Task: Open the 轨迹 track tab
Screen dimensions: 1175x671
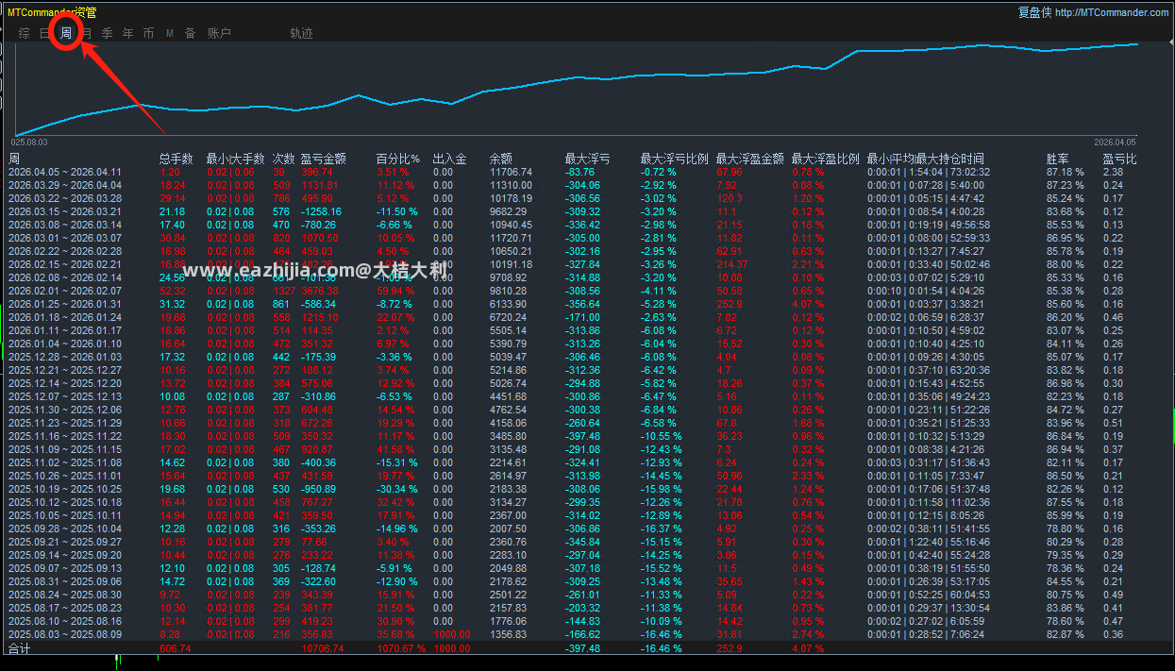Action: pos(301,33)
